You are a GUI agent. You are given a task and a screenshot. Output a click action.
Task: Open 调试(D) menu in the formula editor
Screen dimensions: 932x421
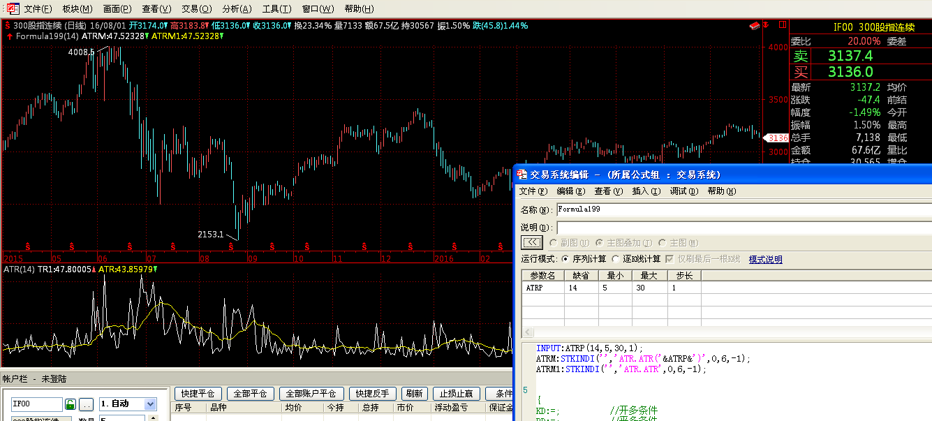[683, 191]
